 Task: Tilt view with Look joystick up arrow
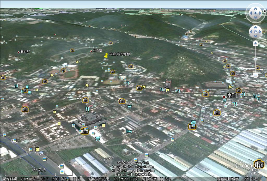point(255,8)
